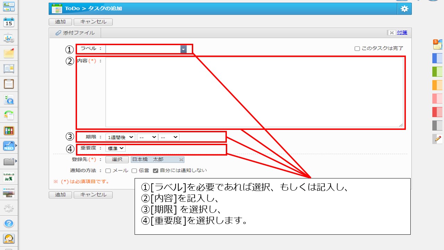Click the 追加 button below the form
This screenshot has width=444, height=250.
(x=60, y=195)
